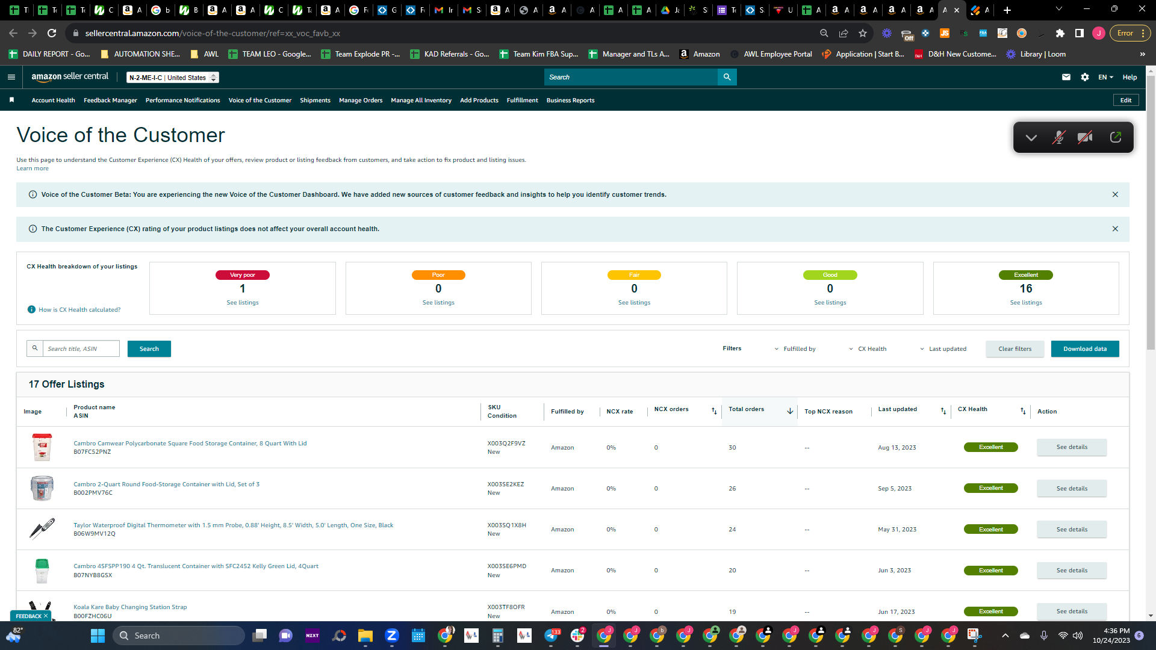Click Clear filters
1156x650 pixels.
(x=1015, y=349)
